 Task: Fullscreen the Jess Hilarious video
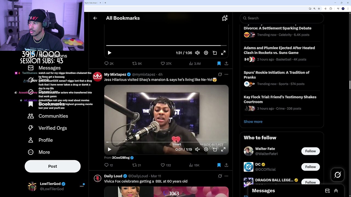pyautogui.click(x=223, y=149)
